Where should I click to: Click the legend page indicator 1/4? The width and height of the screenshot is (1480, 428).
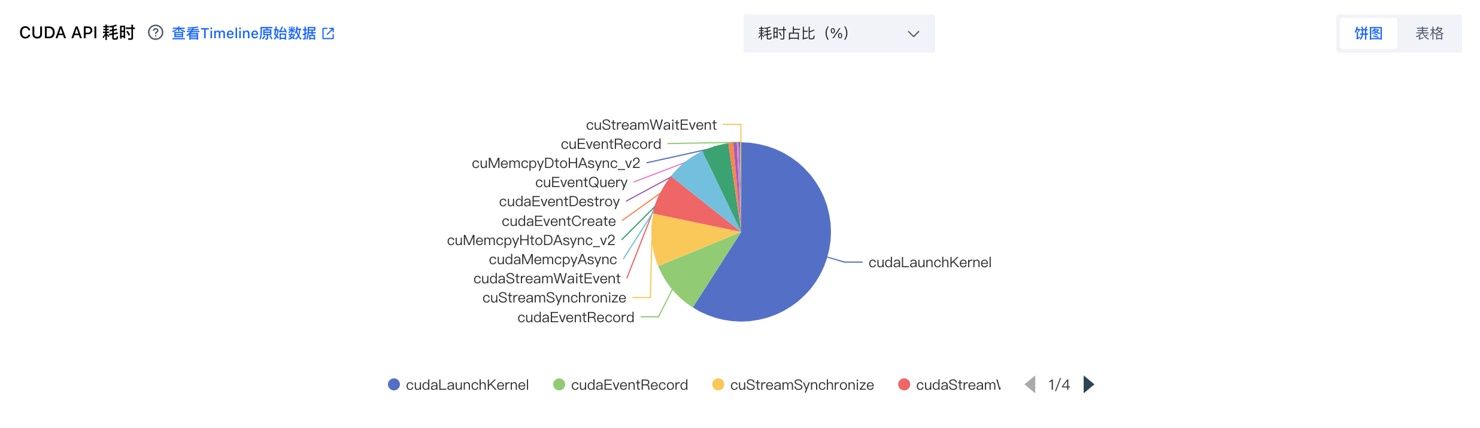(1059, 384)
